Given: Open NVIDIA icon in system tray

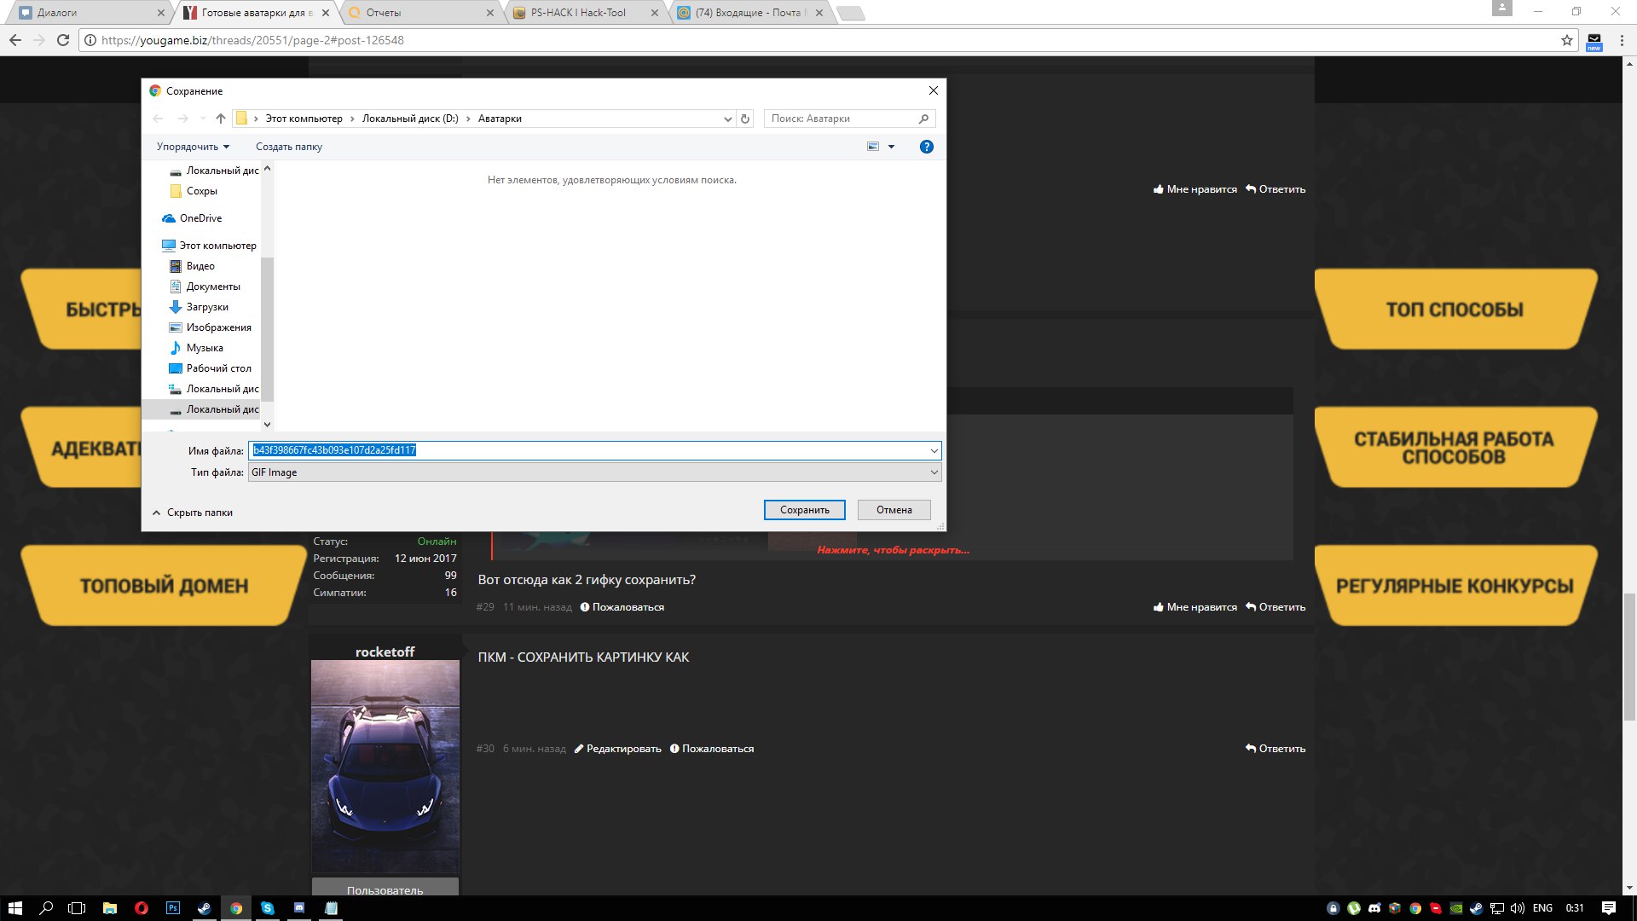Looking at the screenshot, I should tap(1456, 908).
